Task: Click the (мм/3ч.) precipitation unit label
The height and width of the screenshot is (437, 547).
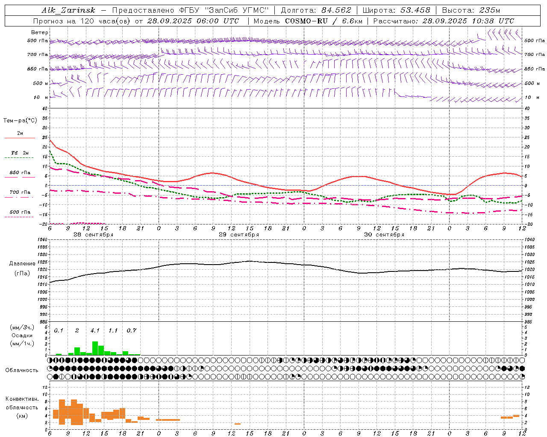Action: point(22,327)
